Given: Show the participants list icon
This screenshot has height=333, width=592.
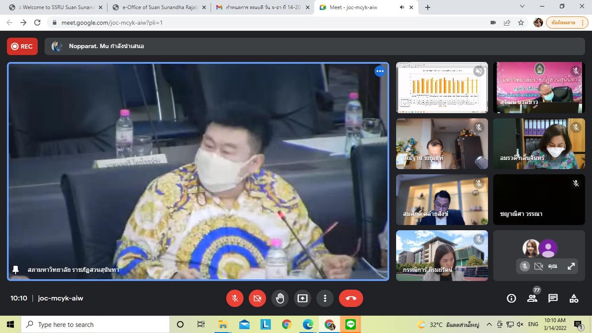Looking at the screenshot, I should pyautogui.click(x=532, y=298).
